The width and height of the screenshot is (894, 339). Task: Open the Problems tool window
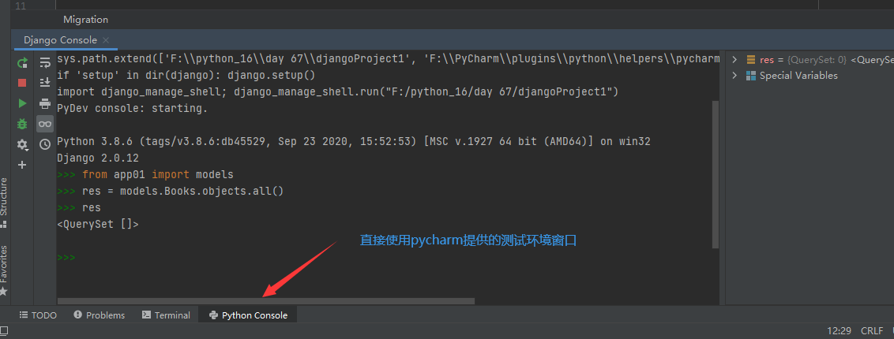(x=100, y=315)
